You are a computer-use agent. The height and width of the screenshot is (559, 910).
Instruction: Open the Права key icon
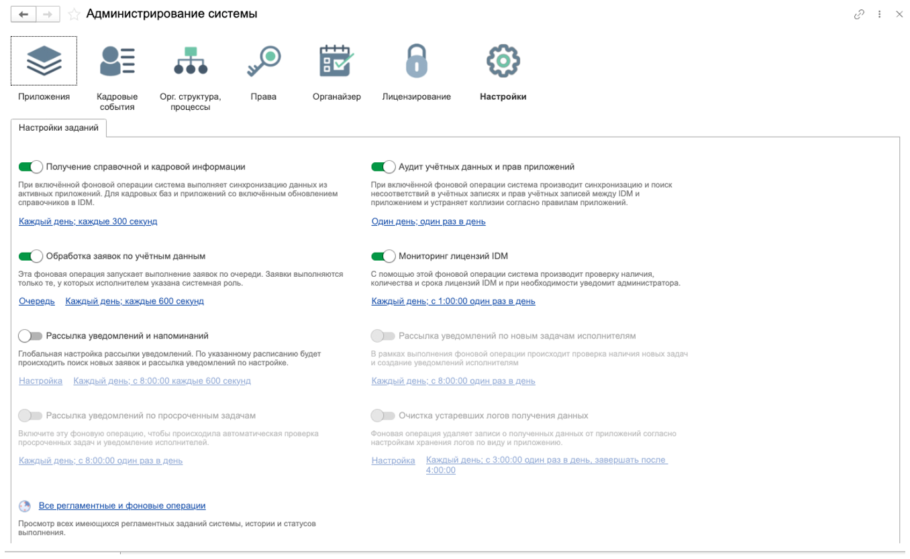(263, 62)
